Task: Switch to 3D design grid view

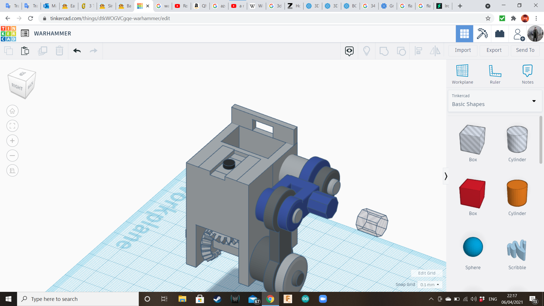Action: pyautogui.click(x=464, y=34)
